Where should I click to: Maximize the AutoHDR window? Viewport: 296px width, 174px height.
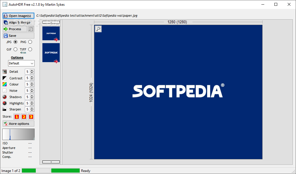click(276, 4)
